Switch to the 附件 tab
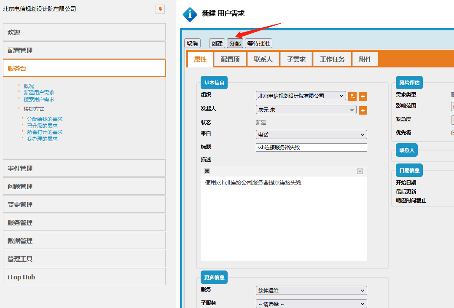Viewport: 454px width, 308px height. (365, 59)
